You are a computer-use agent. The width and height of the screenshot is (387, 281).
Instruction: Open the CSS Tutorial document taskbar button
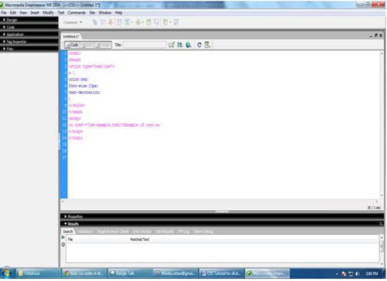[221, 273]
